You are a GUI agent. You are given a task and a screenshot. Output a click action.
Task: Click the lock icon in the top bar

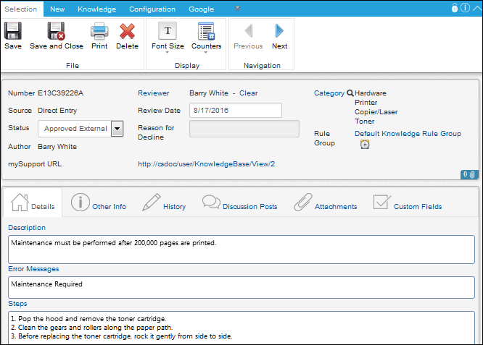coord(455,8)
